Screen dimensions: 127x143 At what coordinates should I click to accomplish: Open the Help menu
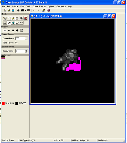[69, 7]
